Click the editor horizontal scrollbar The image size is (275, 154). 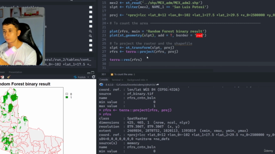[161, 71]
